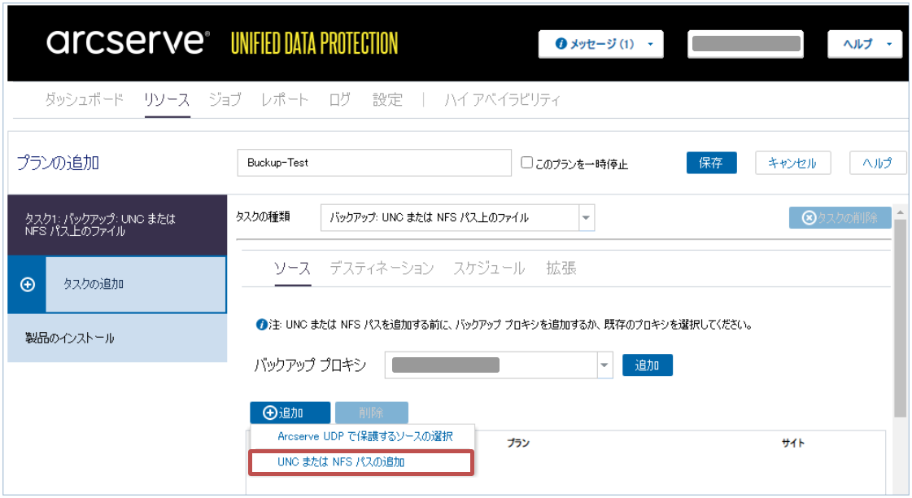
Task: Expand the バックアップ プロキシ dropdown arrow
Action: (x=605, y=365)
